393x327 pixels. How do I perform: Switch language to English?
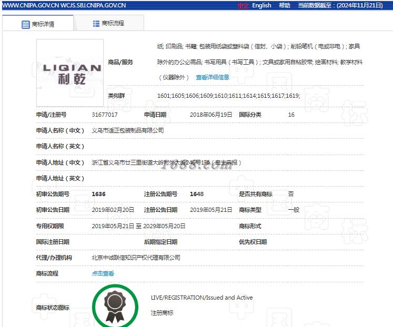point(261,5)
